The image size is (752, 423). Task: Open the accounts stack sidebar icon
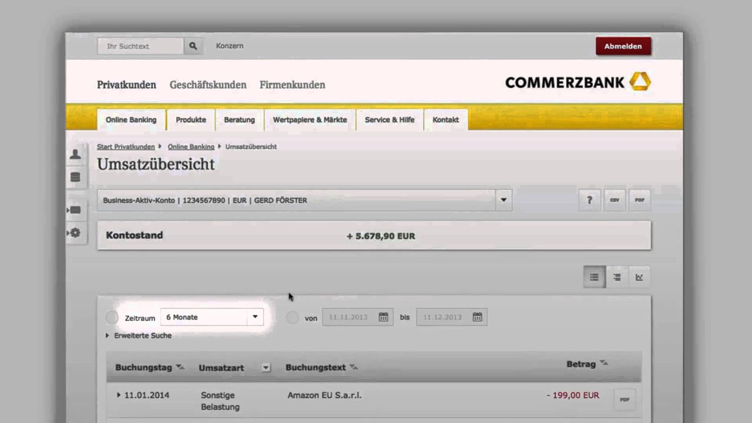tap(75, 177)
